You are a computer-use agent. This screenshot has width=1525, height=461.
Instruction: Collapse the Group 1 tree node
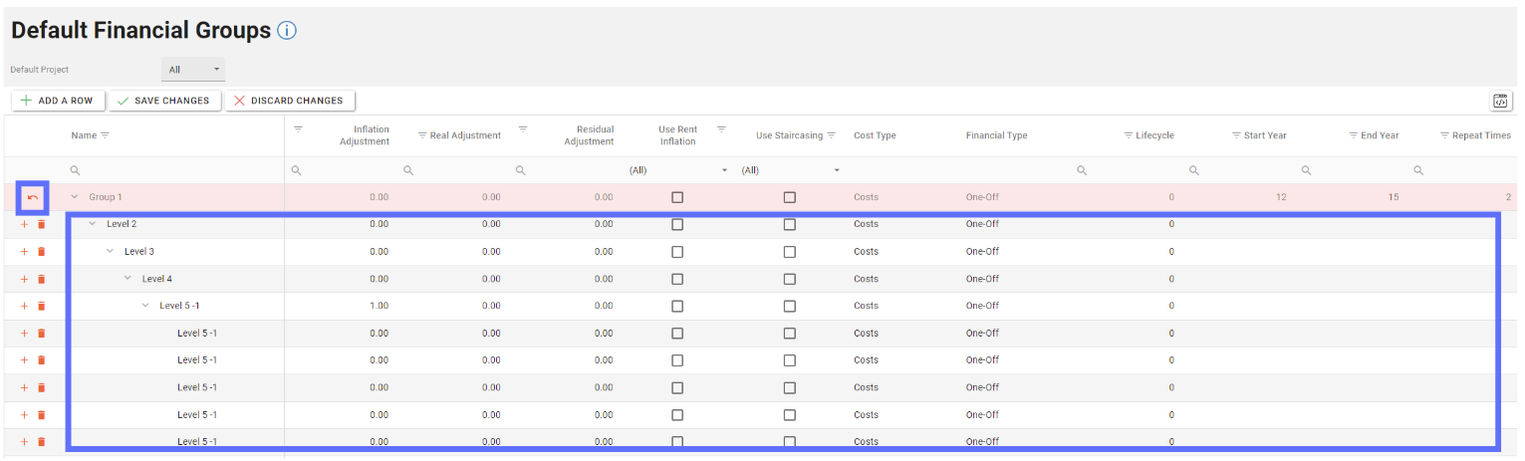coord(75,197)
